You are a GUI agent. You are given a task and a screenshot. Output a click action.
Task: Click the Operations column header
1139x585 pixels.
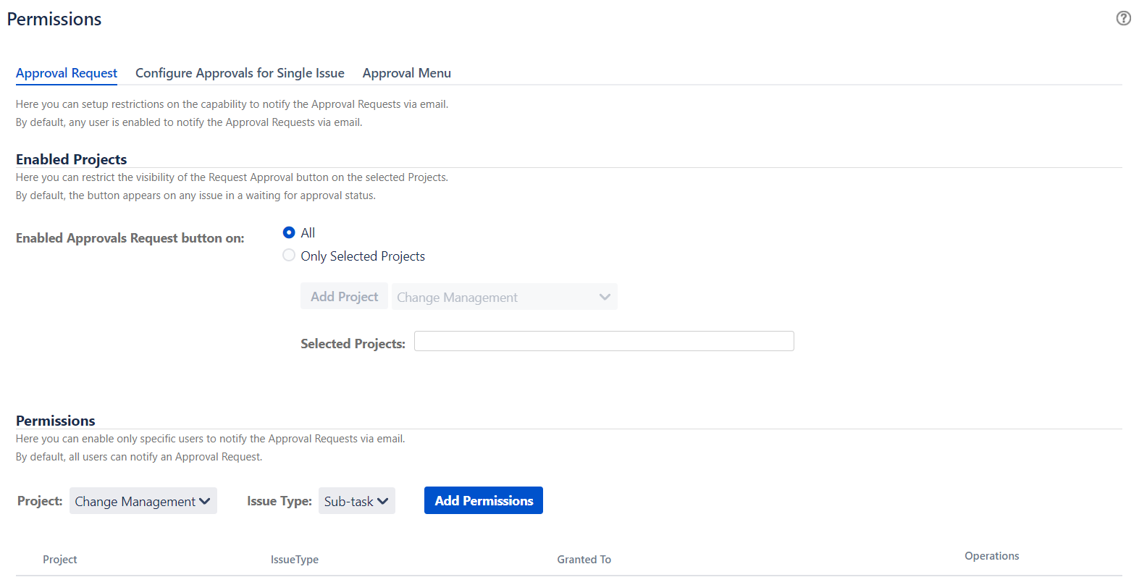point(991,556)
